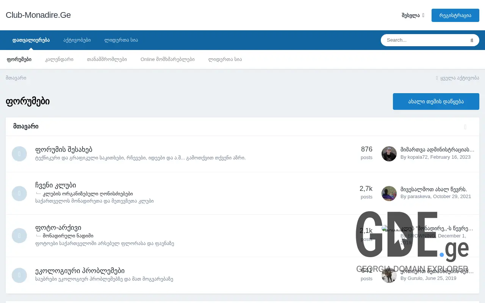Viewport: 485px width, 303px height.
Task: Click the forum icon beside "ეკოლოგიური პრობლემები"
Action: click(19, 275)
